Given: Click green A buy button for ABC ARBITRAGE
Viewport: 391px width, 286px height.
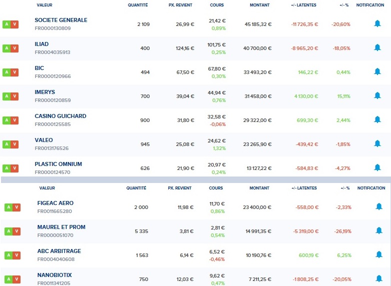Looking at the screenshot, I should (9, 255).
